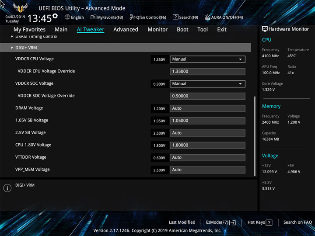Click the 1.329 V core voltage reading
Image resolution: width=315 pixels, height=236 pixels.
tap(268, 90)
